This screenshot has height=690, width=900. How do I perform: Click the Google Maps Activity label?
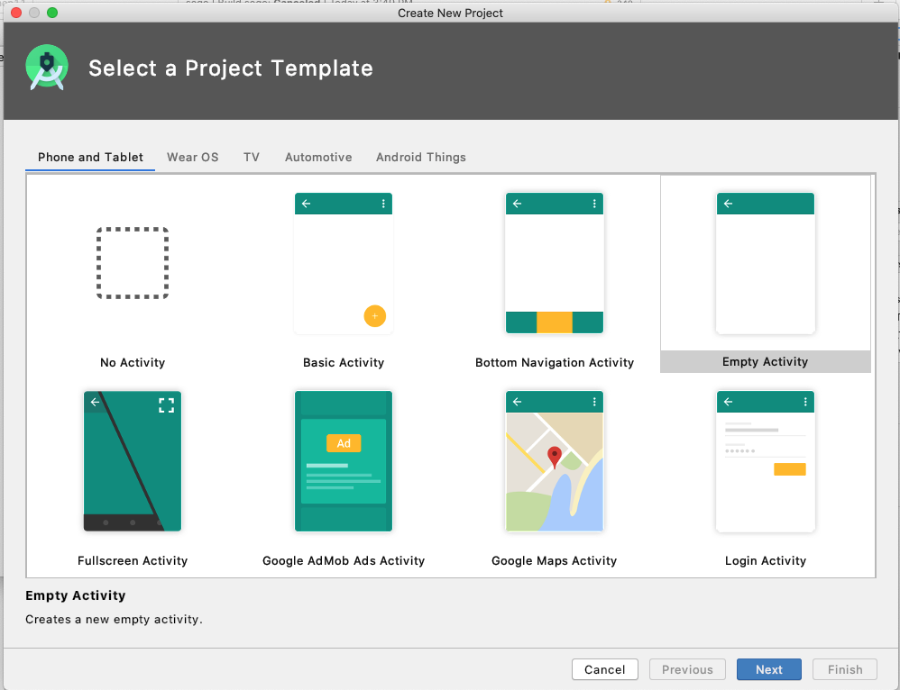pos(555,560)
